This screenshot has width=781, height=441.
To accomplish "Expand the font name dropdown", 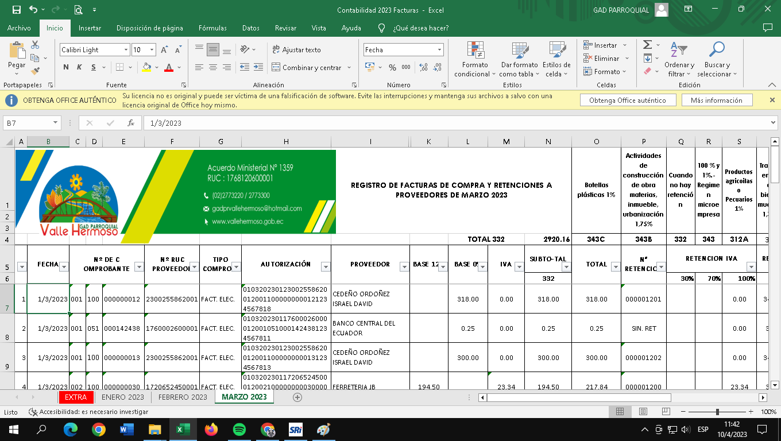I will 126,50.
